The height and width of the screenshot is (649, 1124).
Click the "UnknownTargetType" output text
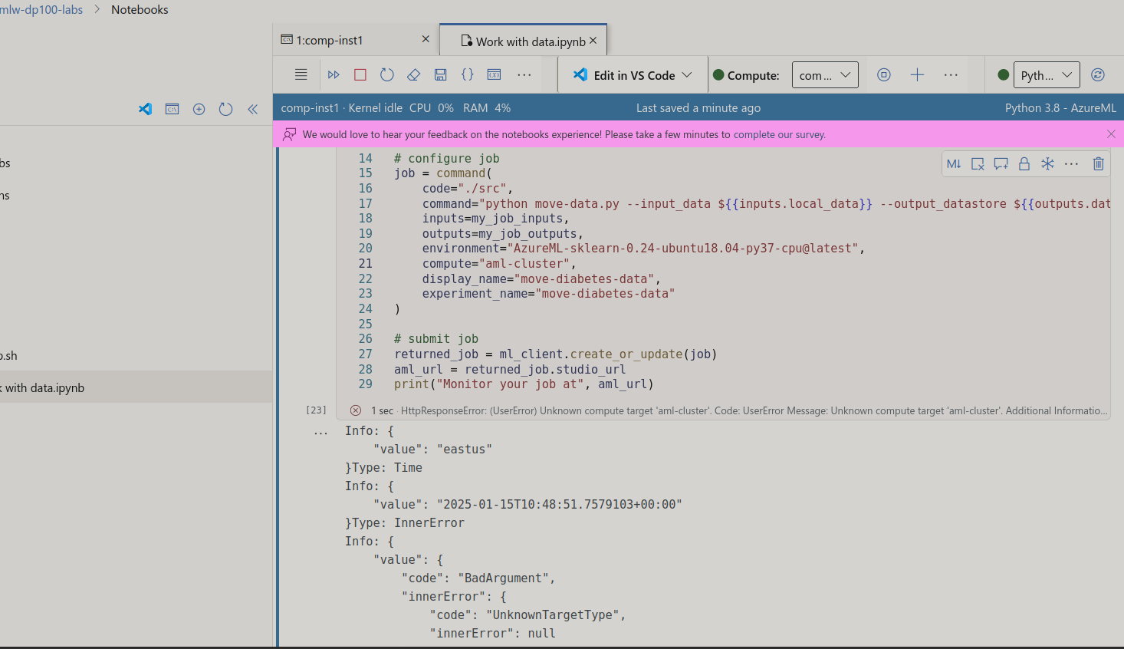556,615
